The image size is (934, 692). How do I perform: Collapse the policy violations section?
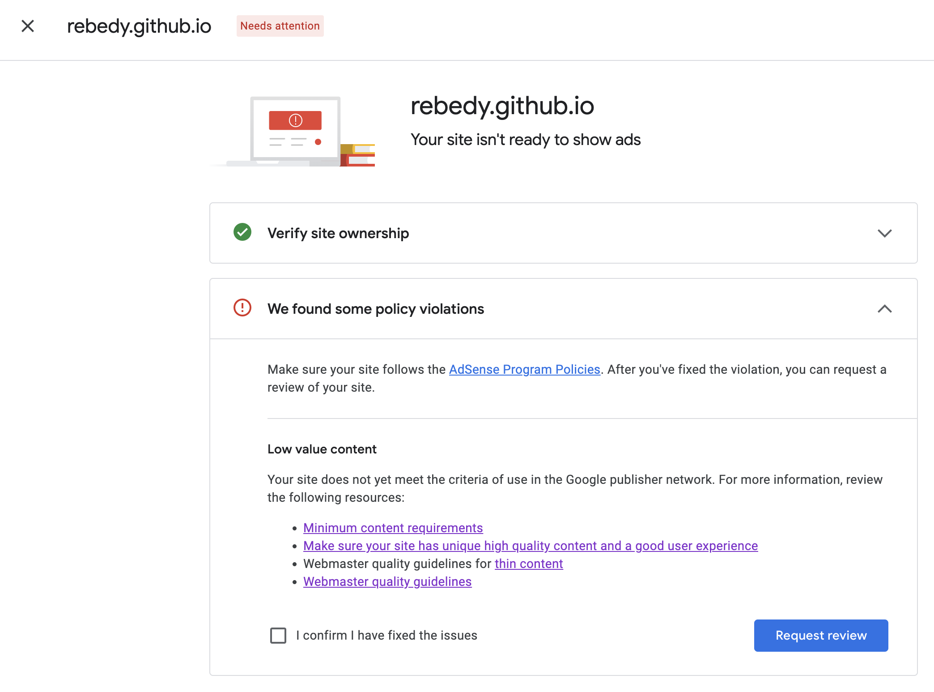click(884, 309)
